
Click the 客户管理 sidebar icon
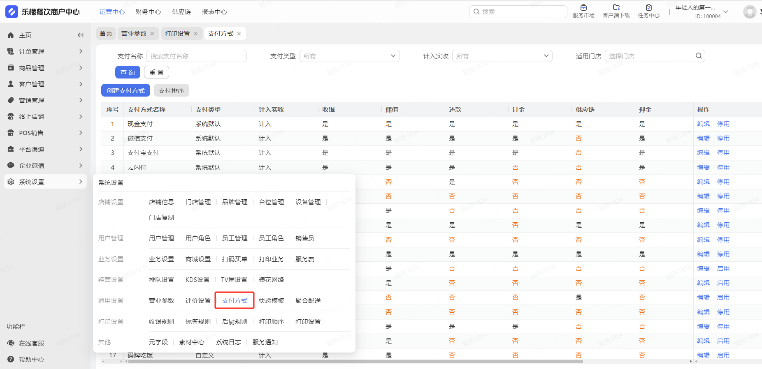coord(11,84)
